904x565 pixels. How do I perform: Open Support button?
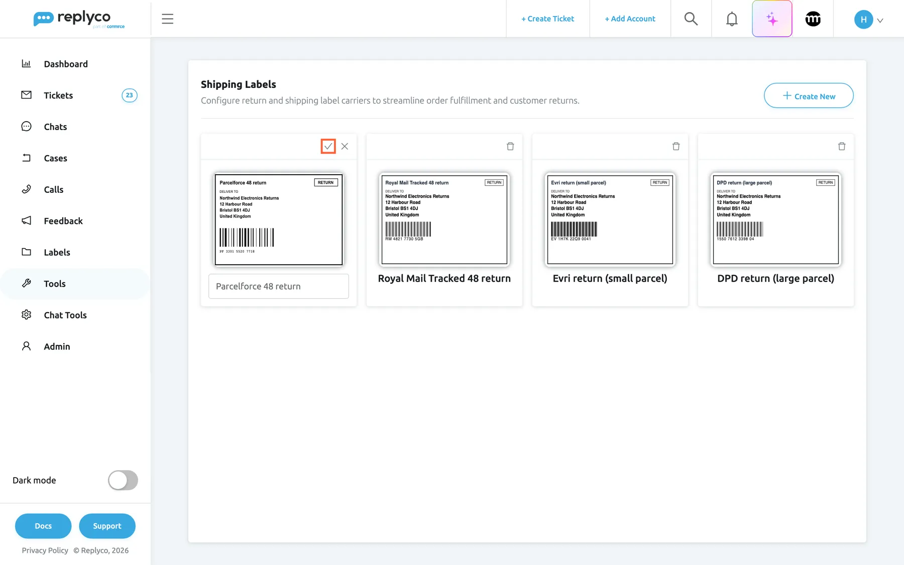(x=107, y=526)
